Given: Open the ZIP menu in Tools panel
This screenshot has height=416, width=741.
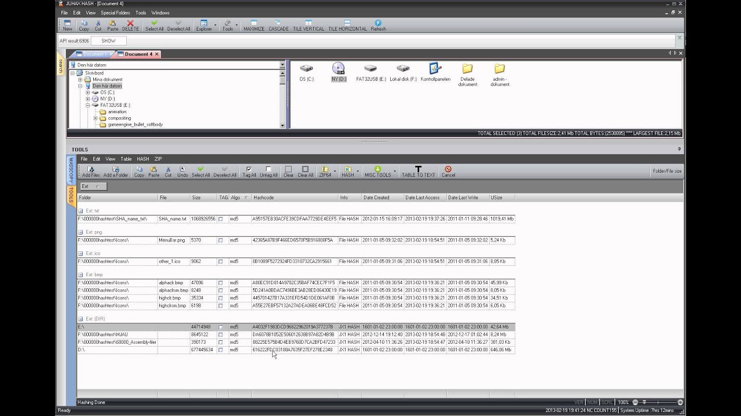Looking at the screenshot, I should (158, 159).
